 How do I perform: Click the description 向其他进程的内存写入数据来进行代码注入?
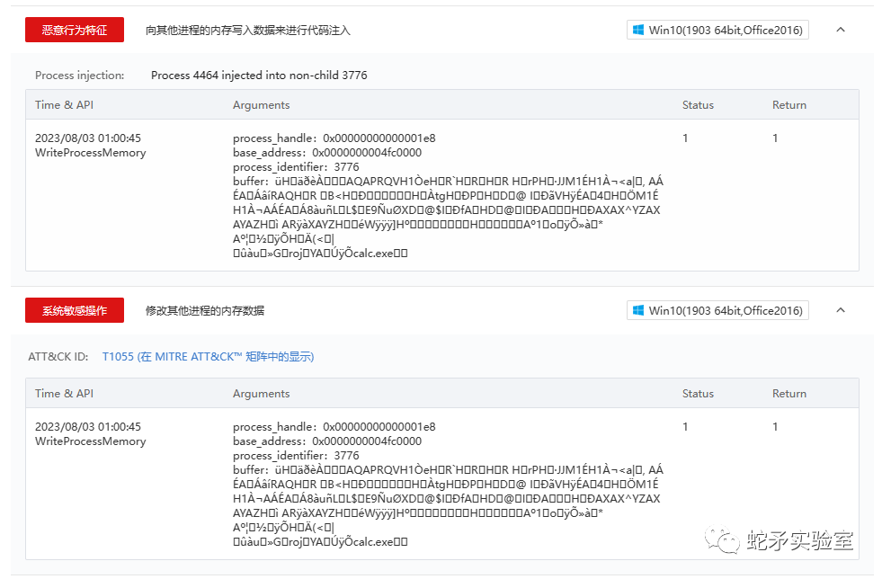[248, 29]
